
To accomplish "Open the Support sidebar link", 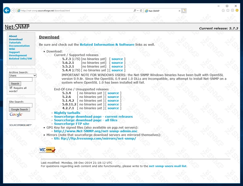I will pos(14,52).
